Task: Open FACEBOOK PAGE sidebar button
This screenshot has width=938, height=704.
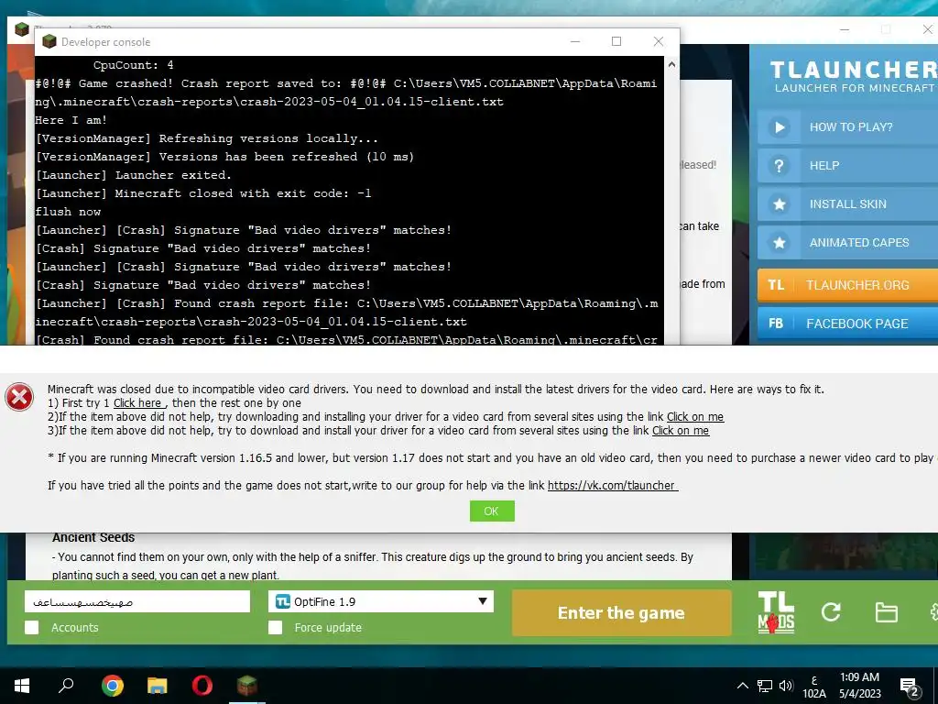Action: (x=847, y=324)
